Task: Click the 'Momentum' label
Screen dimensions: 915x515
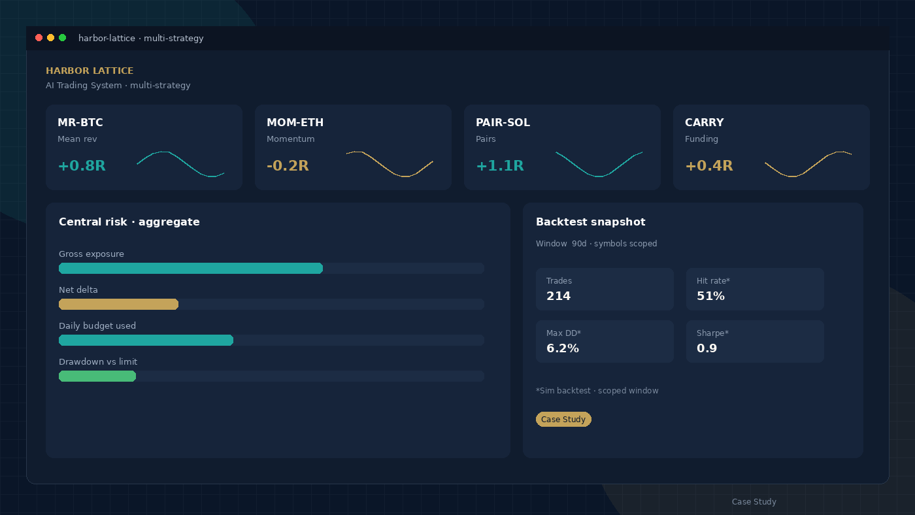Action: (291, 139)
